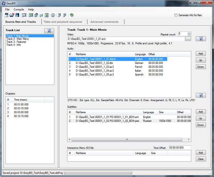Screen dimensions: 214x177
Task: Select Track 3 - Features in Track List
Action: 30,42
